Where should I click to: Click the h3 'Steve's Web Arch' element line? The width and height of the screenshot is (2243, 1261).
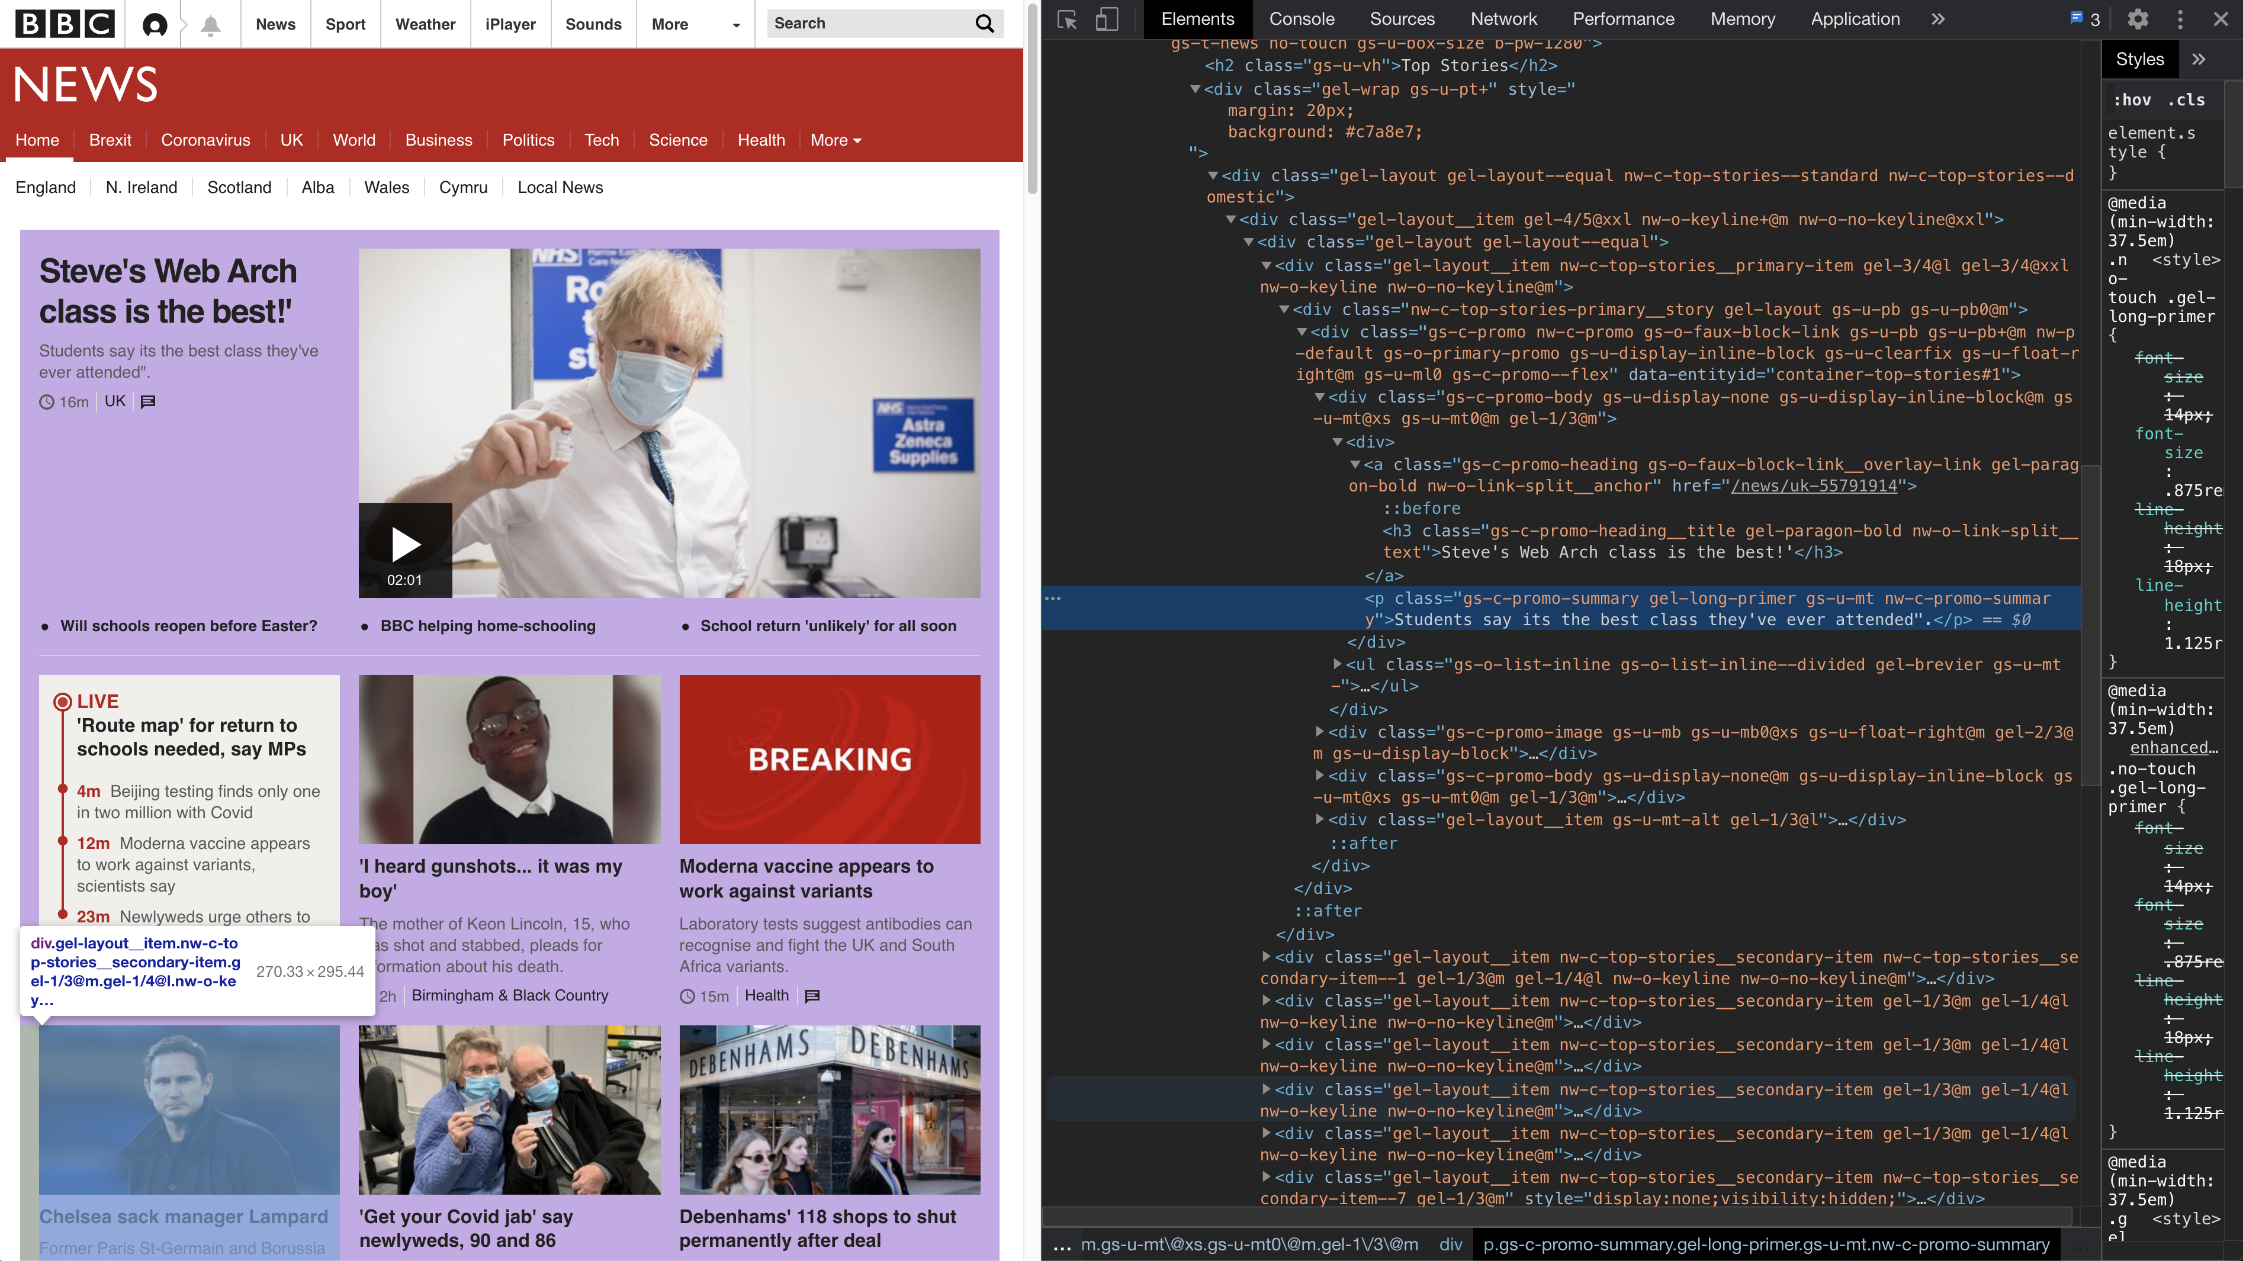coord(1729,542)
